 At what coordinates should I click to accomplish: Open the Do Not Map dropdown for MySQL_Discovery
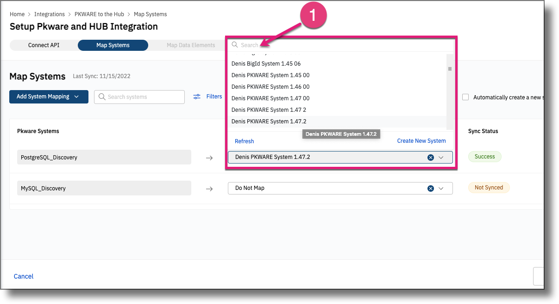[441, 188]
